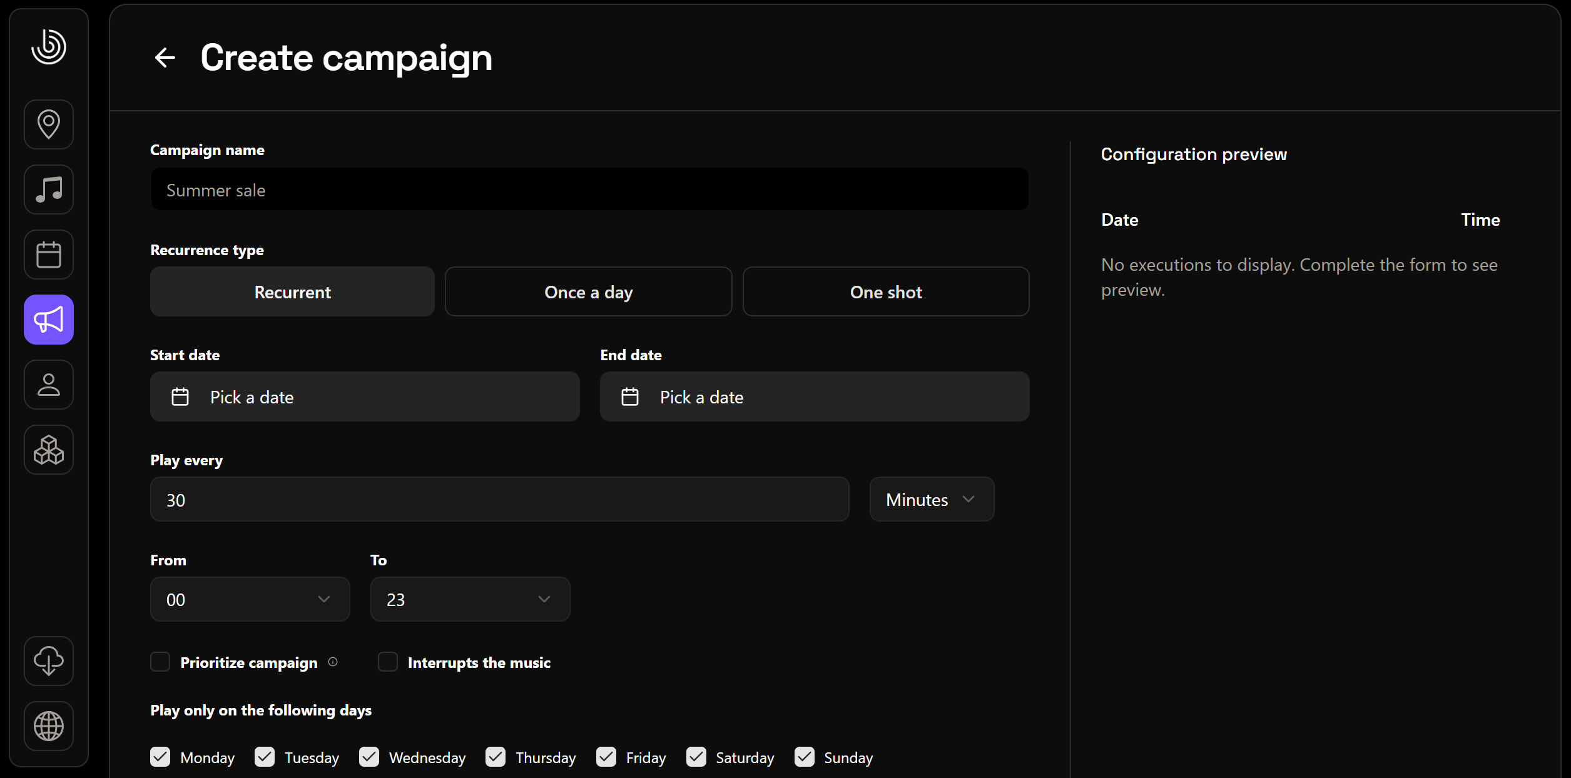Screen dimensions: 1571x778
Task: Open the From hour dropdown
Action: [x=250, y=599]
